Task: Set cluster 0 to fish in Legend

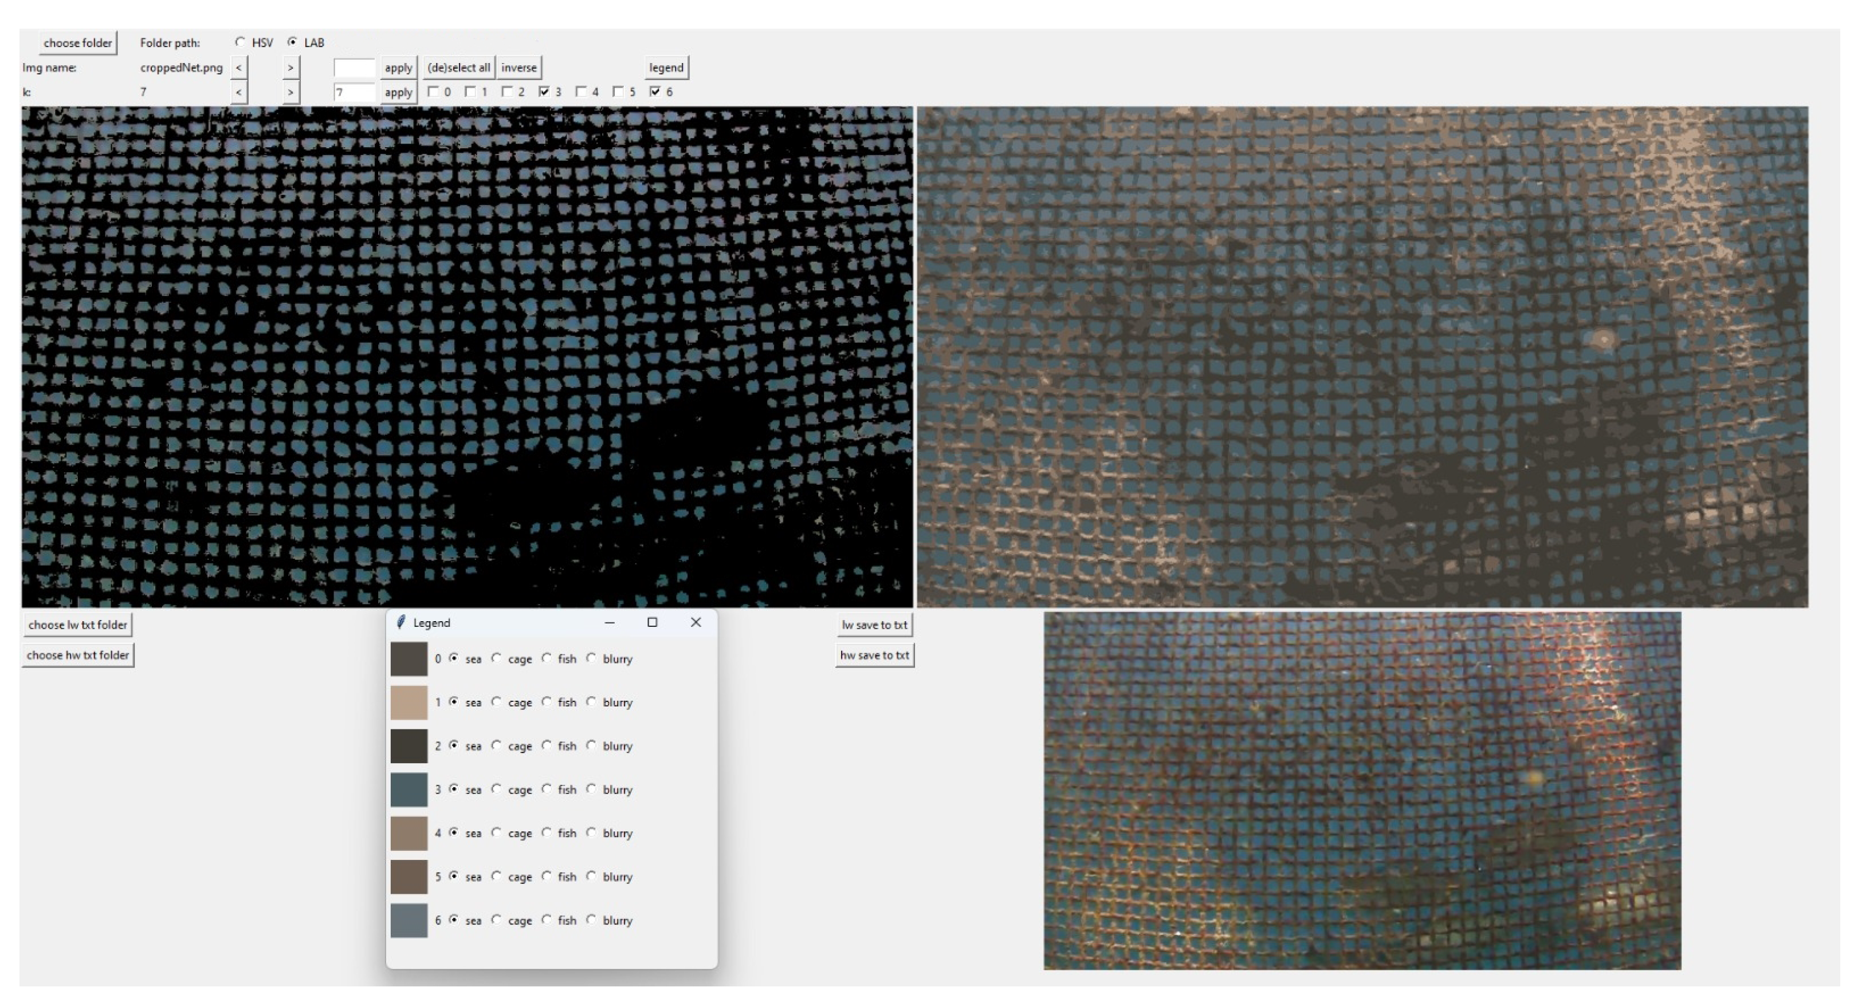Action: coord(547,658)
